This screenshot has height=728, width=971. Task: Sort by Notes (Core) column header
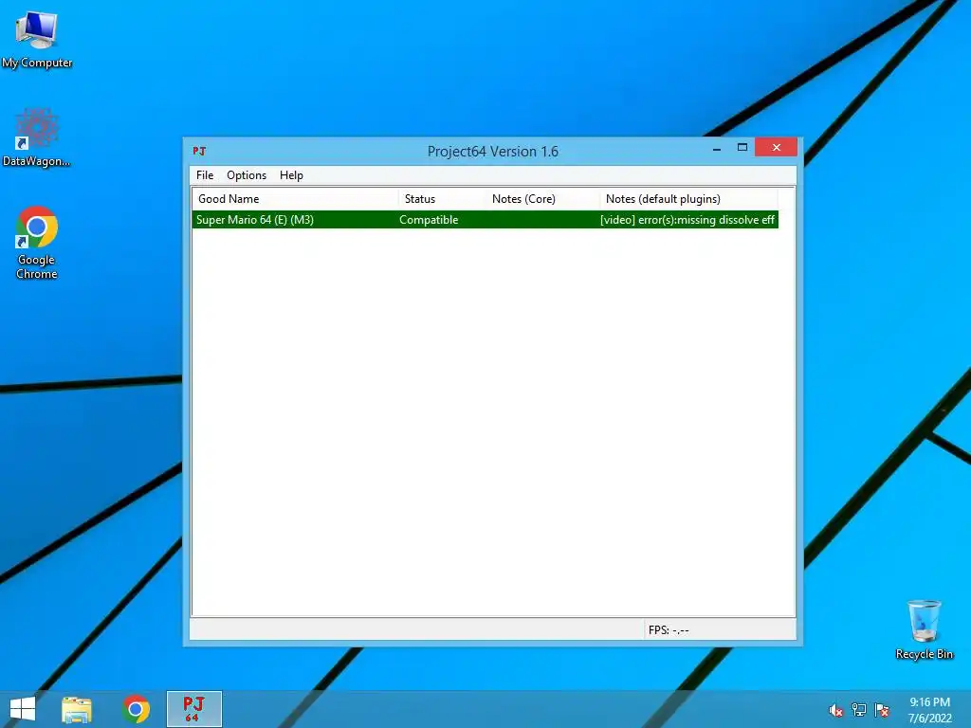[542, 199]
